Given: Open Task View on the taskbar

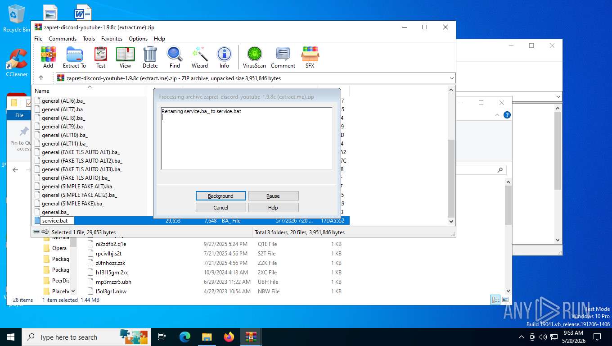Looking at the screenshot, I should (162, 337).
